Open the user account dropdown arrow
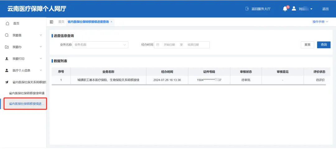 coord(311,9)
